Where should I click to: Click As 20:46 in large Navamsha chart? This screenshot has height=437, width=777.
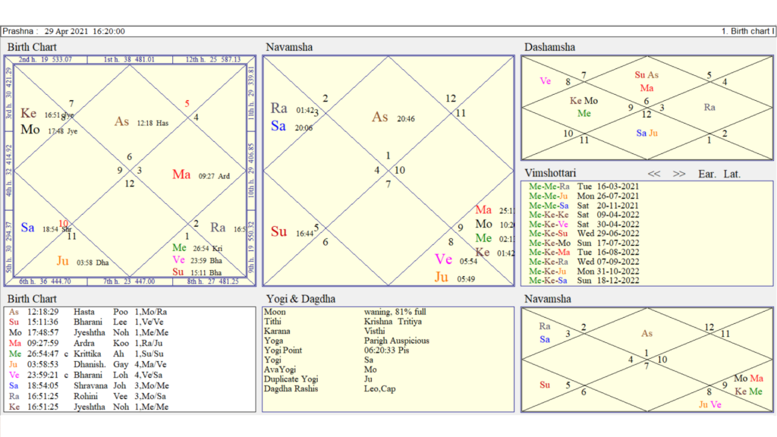pos(394,118)
